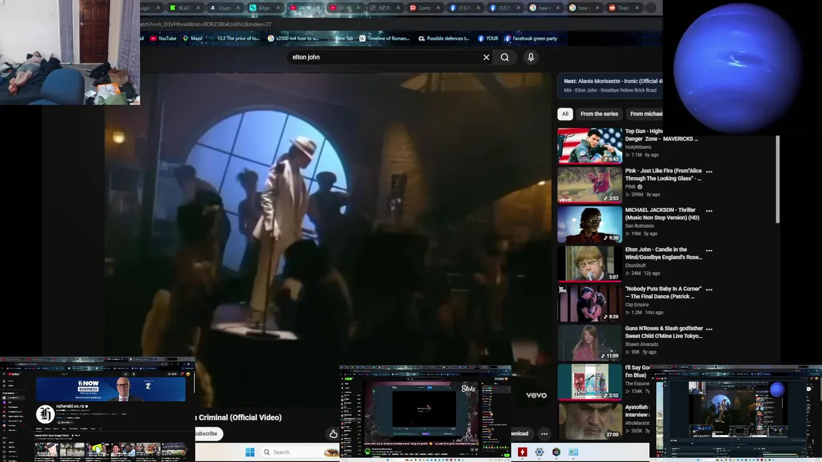Open the YouTube bookmark in bookmarks bar
Screen dimensions: 822x462
(x=163, y=38)
